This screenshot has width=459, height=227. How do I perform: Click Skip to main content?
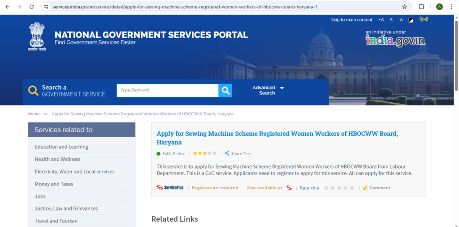pos(351,20)
